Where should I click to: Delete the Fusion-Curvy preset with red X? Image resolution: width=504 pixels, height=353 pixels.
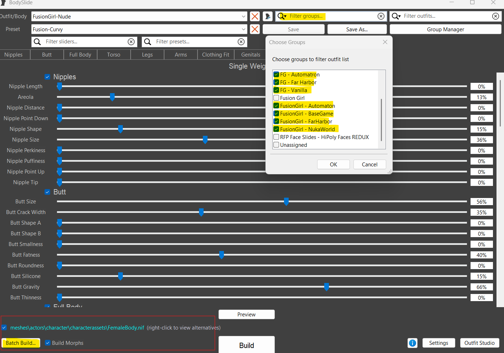coord(255,29)
